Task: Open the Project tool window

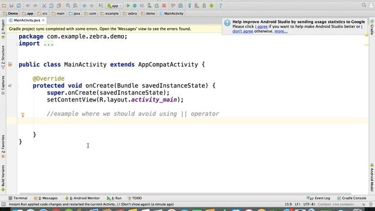Action: pos(3,29)
